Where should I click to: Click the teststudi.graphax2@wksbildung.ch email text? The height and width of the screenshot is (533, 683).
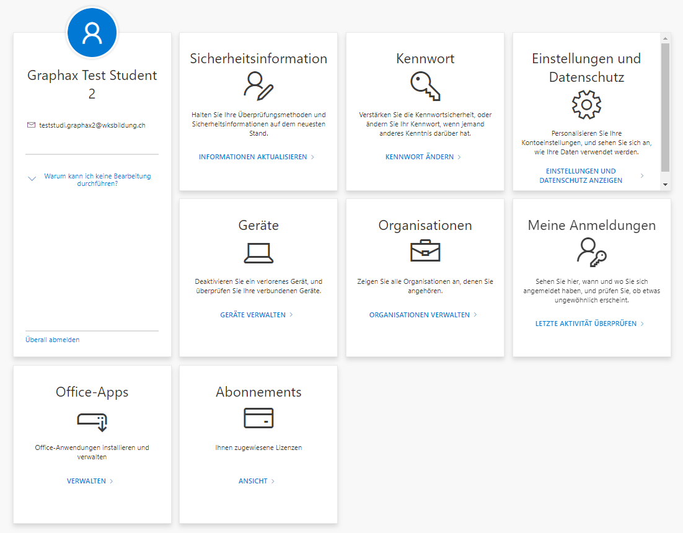point(92,125)
